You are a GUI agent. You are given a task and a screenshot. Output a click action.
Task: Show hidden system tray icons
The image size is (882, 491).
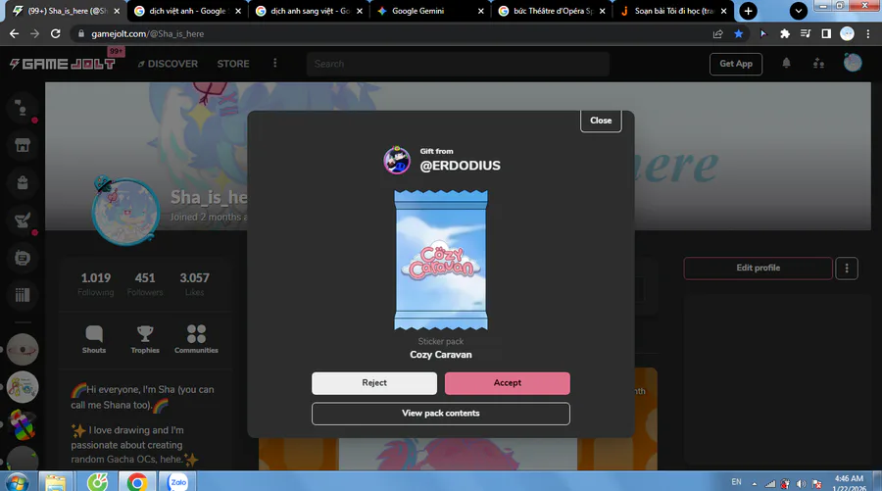(x=755, y=484)
